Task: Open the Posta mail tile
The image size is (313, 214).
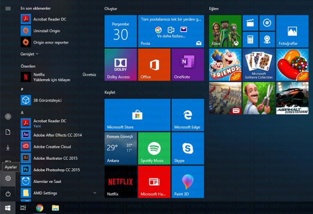Action: (171, 31)
